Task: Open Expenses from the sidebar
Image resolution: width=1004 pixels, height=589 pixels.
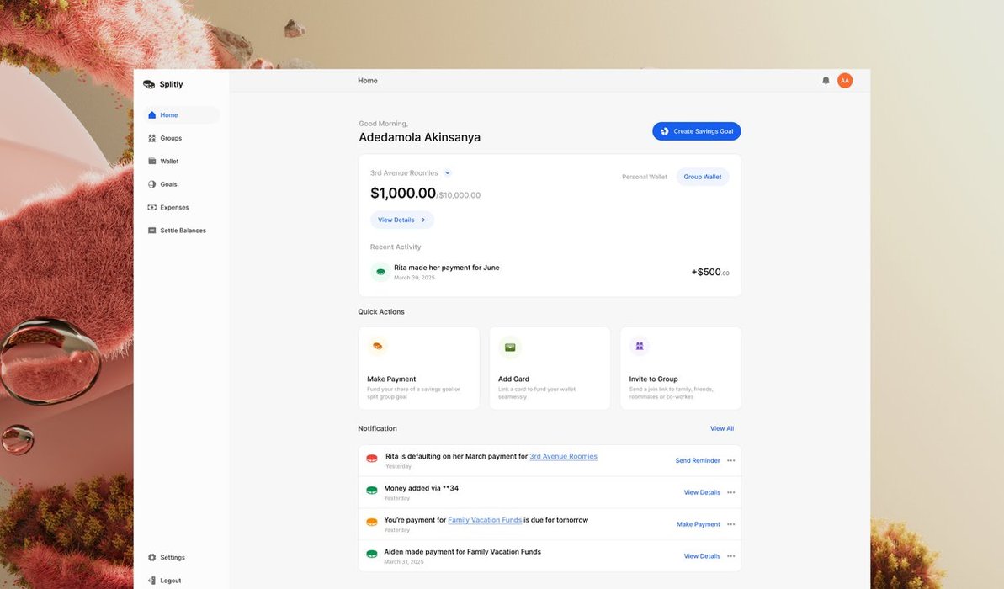Action: pyautogui.click(x=174, y=207)
